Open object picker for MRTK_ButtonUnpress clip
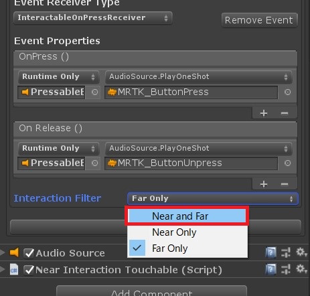Image resolution: width=310 pixels, height=296 pixels. [x=287, y=163]
